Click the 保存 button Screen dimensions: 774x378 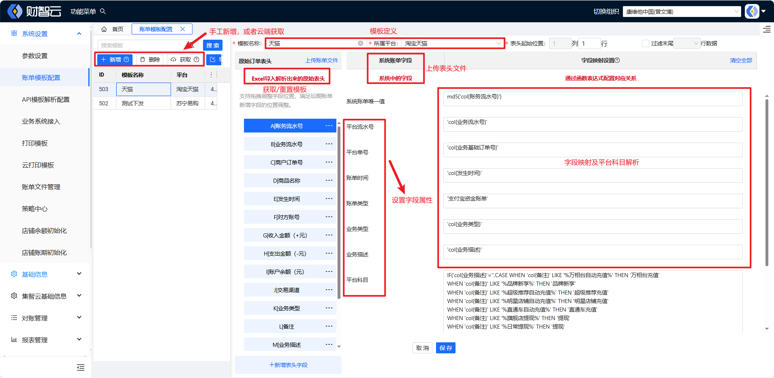click(x=445, y=348)
